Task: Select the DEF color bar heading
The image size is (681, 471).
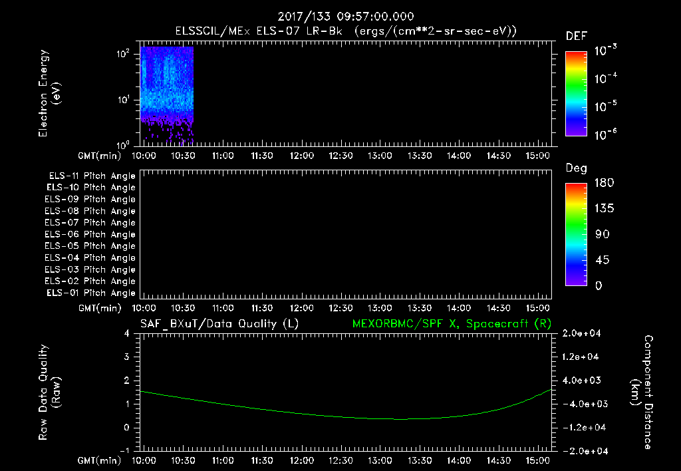Action: (x=577, y=36)
